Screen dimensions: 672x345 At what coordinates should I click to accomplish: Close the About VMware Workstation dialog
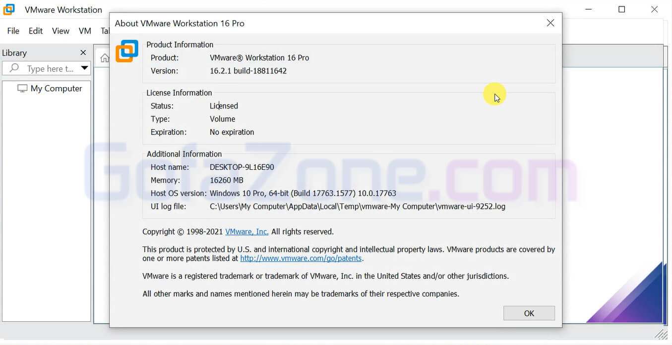550,23
